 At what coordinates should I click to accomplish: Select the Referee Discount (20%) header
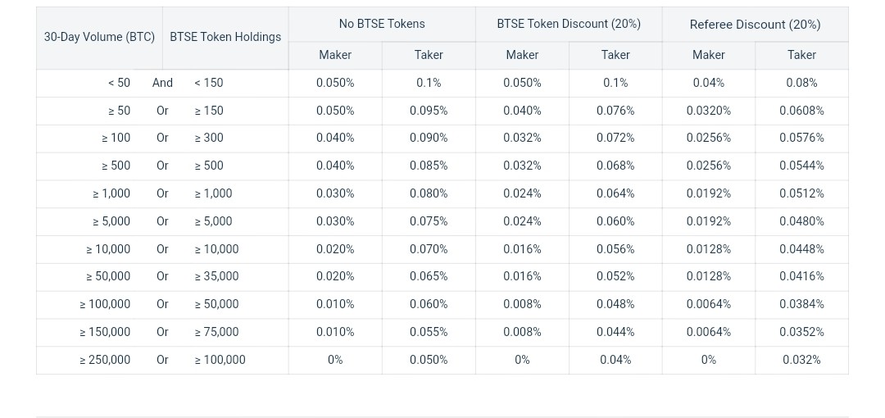(755, 25)
